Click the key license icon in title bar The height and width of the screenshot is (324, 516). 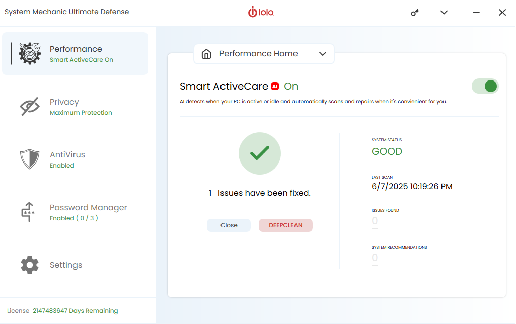(x=415, y=13)
